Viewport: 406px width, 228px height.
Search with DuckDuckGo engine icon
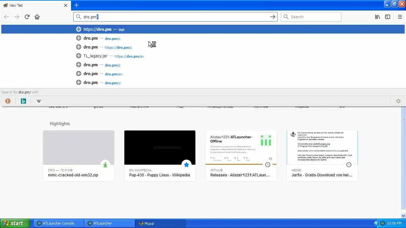click(x=8, y=101)
